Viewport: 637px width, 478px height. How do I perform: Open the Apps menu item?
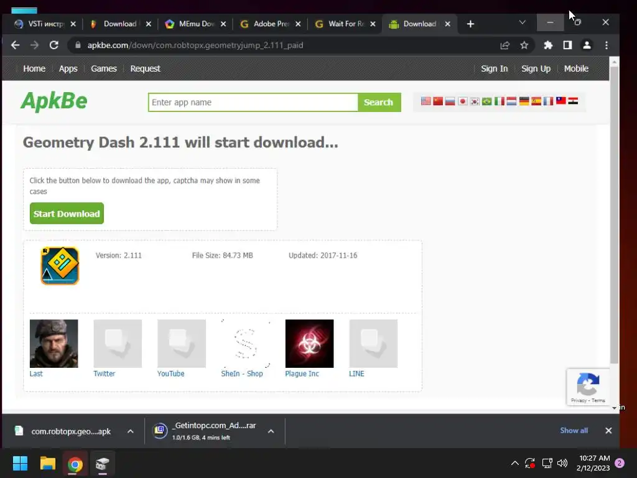tap(68, 68)
